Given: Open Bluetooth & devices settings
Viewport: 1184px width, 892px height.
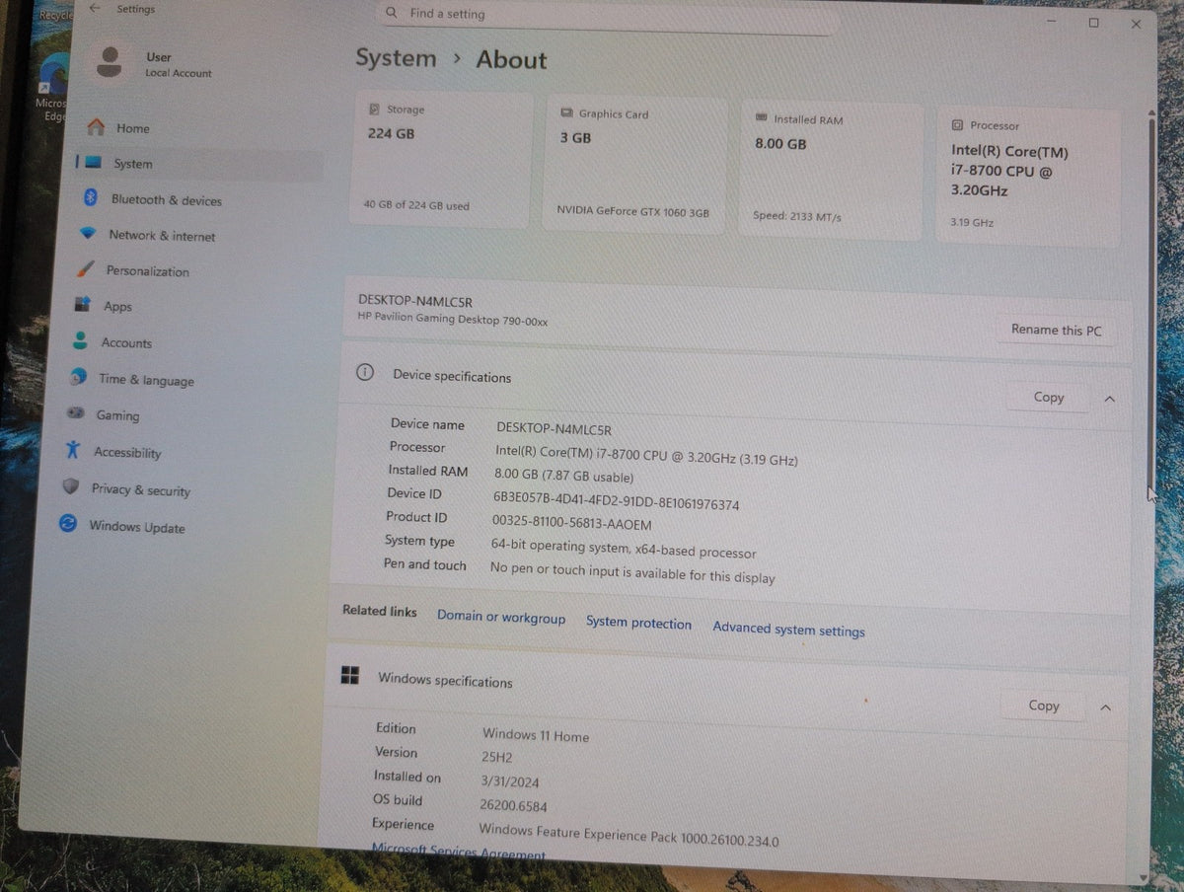Looking at the screenshot, I should pos(166,200).
